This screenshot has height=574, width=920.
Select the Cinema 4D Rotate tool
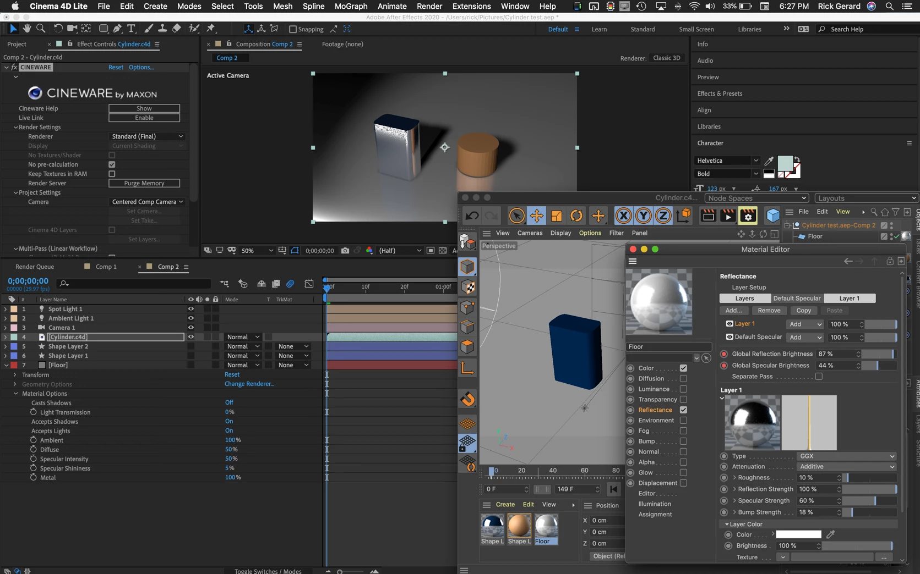576,216
